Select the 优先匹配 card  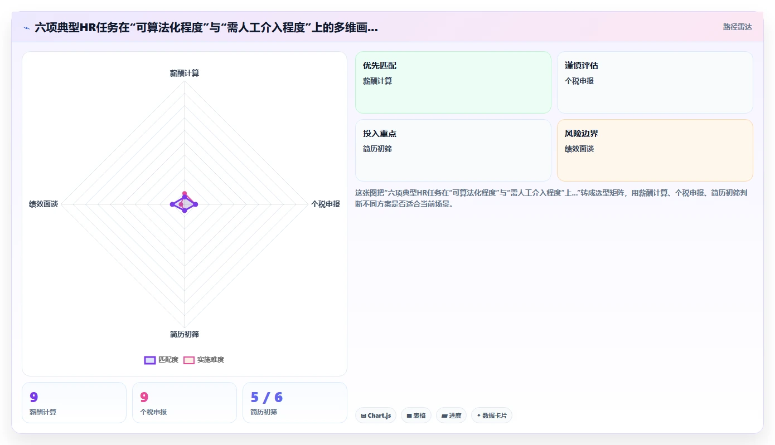click(x=453, y=82)
